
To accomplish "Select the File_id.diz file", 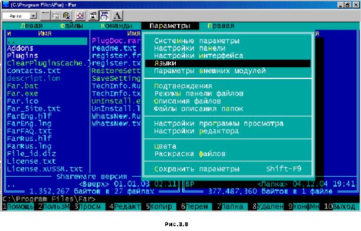I will 31,154.
